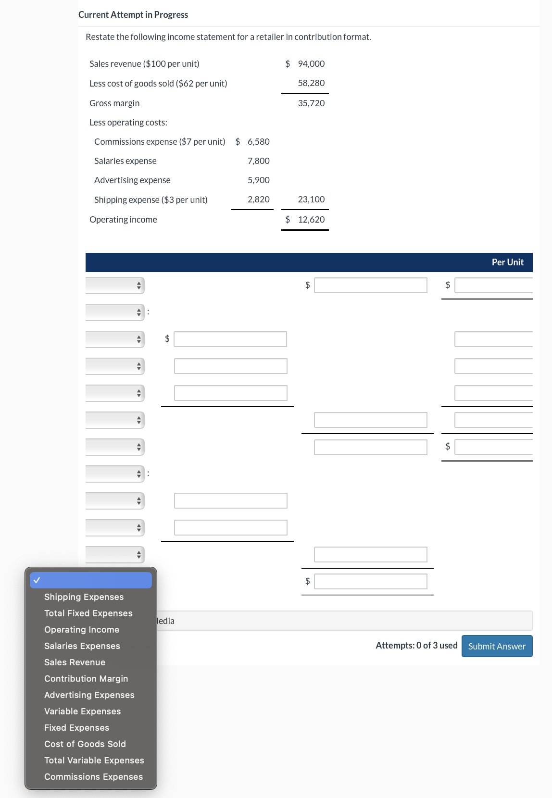Click third row Per Unit input field
The image size is (552, 798).
[x=494, y=339]
